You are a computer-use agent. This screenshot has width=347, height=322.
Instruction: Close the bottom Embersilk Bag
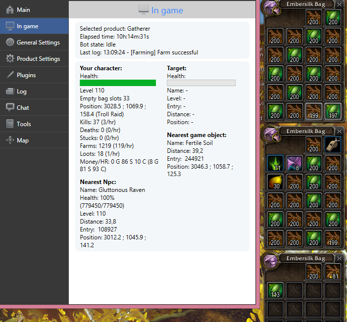pyautogui.click(x=339, y=258)
